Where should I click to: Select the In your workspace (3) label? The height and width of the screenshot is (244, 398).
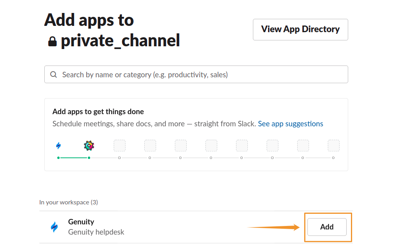tap(69, 202)
